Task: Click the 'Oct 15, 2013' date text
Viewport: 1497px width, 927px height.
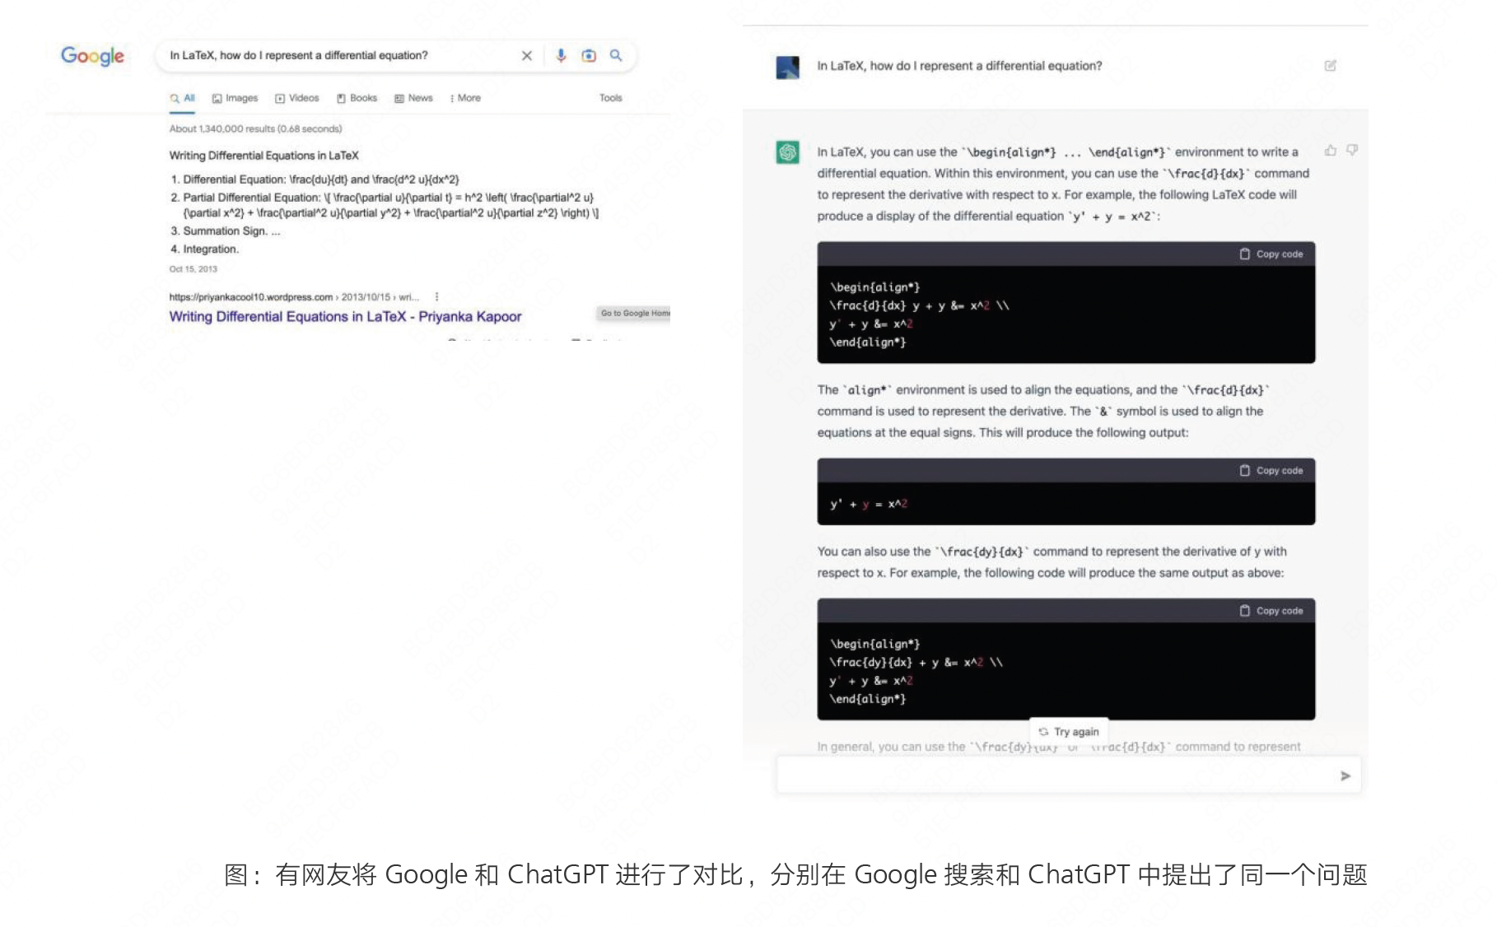Action: [194, 269]
